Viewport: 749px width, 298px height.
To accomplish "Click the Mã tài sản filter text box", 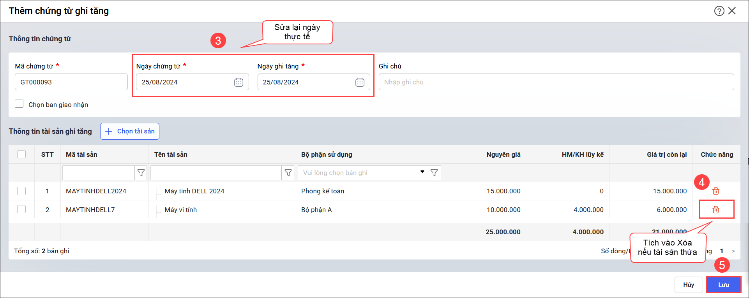I will pos(99,173).
